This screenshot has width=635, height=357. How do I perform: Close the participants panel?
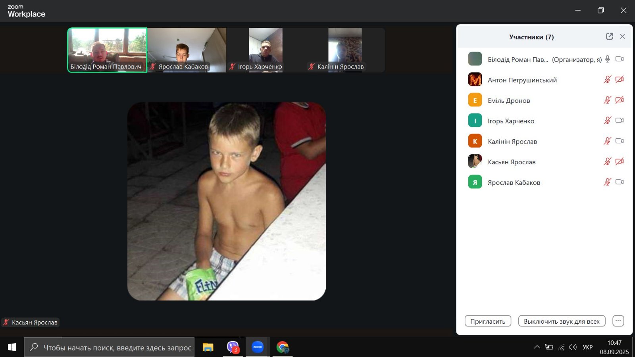click(x=622, y=36)
